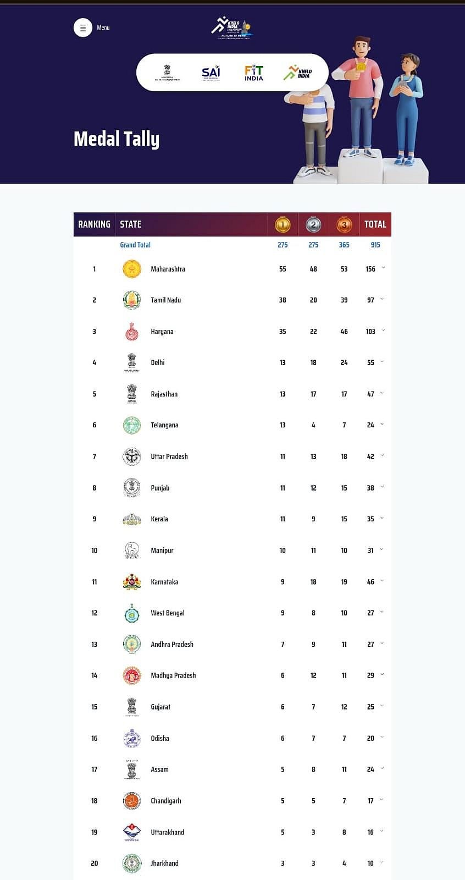Click the TOTAL column header
This screenshot has width=465, height=880.
(x=375, y=224)
